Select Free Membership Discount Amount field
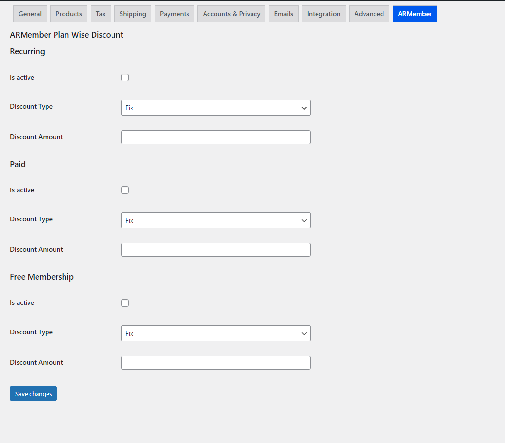The height and width of the screenshot is (443, 505). [x=216, y=363]
